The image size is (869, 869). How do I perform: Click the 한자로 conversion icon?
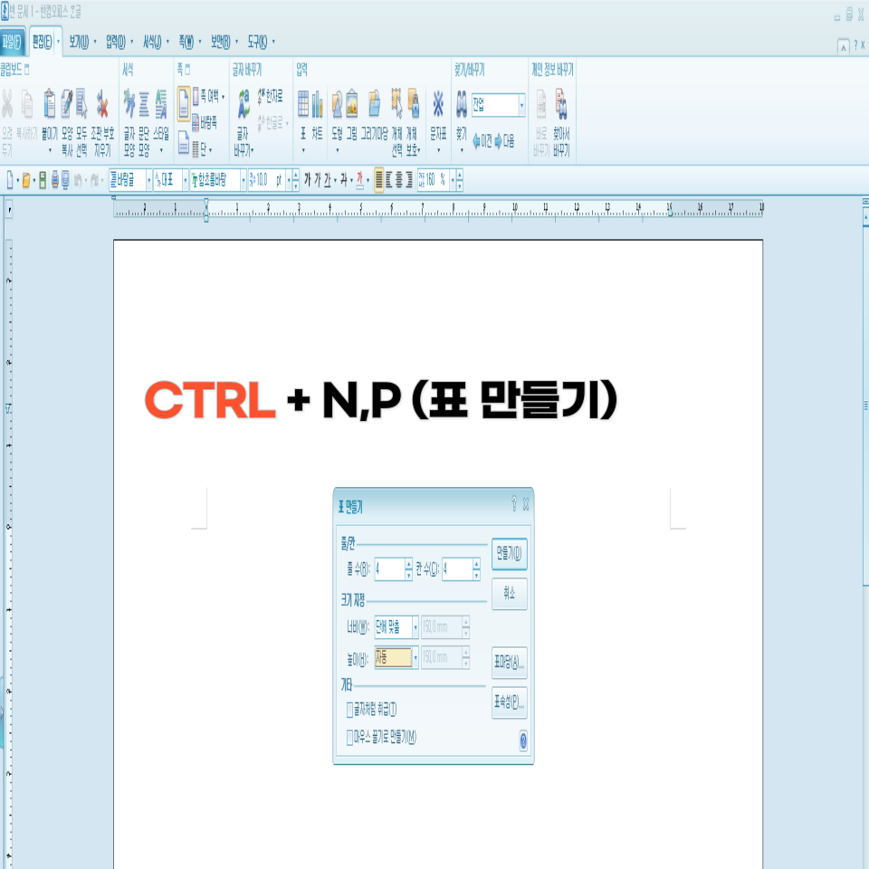(x=270, y=97)
